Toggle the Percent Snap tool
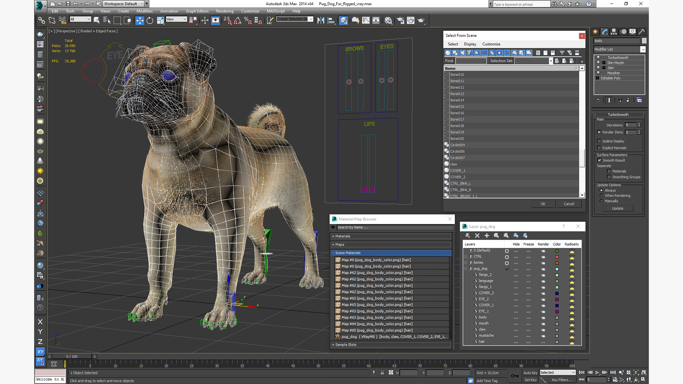The image size is (683, 384). (248, 21)
